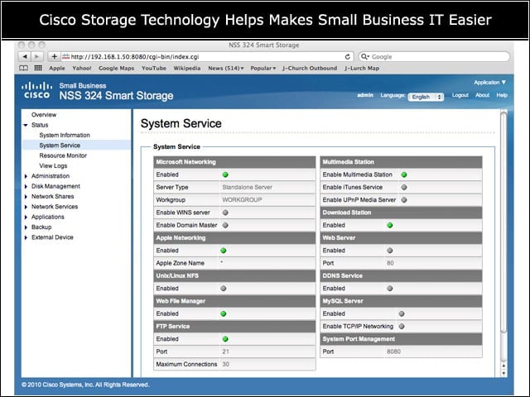Open the Yahoo! bookmark

tap(82, 68)
